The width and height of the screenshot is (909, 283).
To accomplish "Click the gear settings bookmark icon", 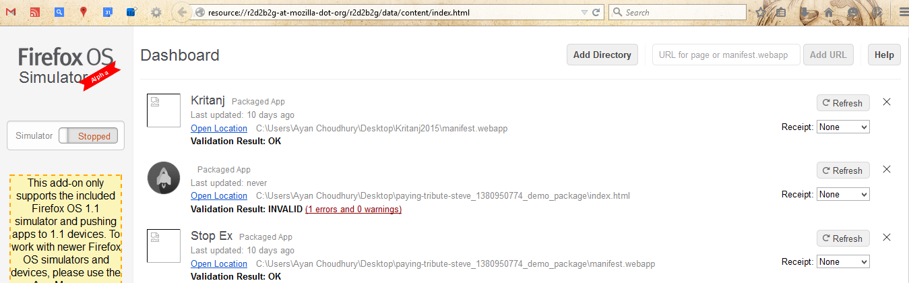I will [x=156, y=12].
